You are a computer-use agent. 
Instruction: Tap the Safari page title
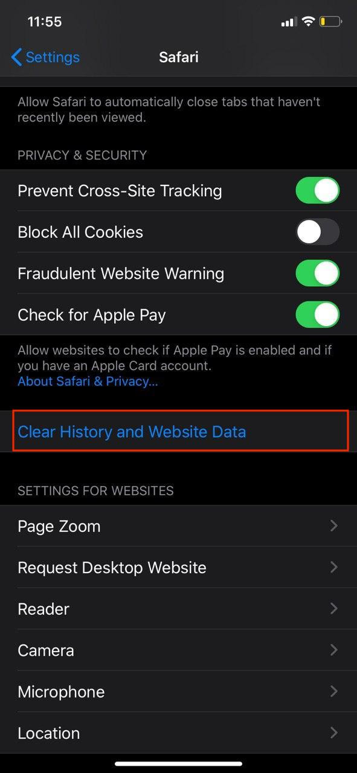(x=178, y=57)
